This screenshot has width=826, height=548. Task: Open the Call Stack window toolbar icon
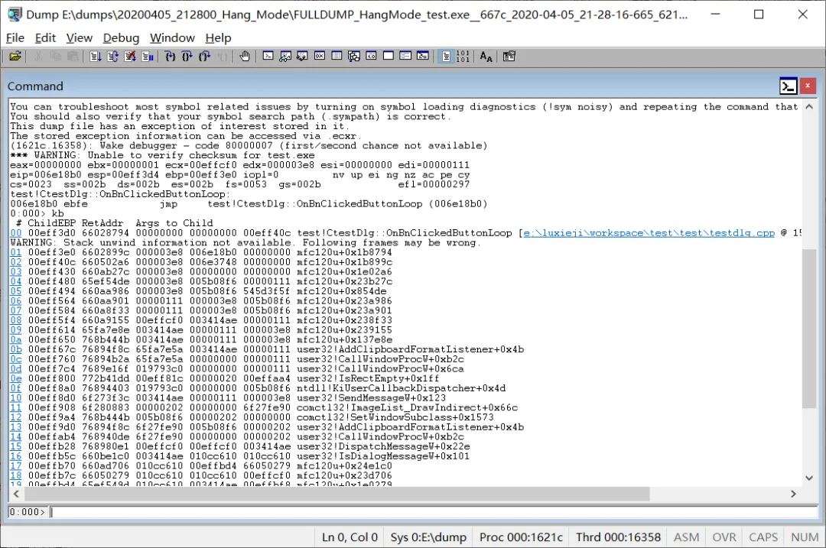pyautogui.click(x=354, y=57)
